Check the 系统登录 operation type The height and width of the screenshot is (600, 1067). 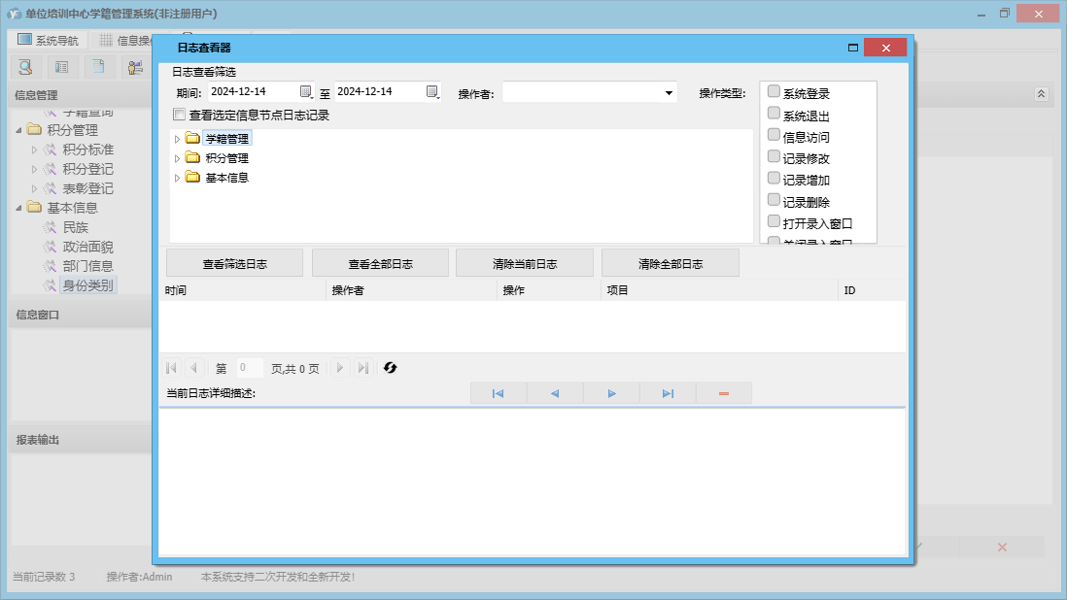[774, 91]
